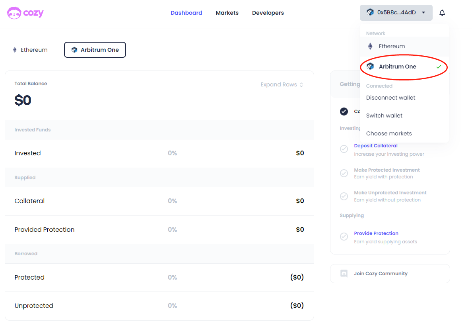Click the green checkmark next to Arbitrum One
This screenshot has width=472, height=321.
pos(439,67)
